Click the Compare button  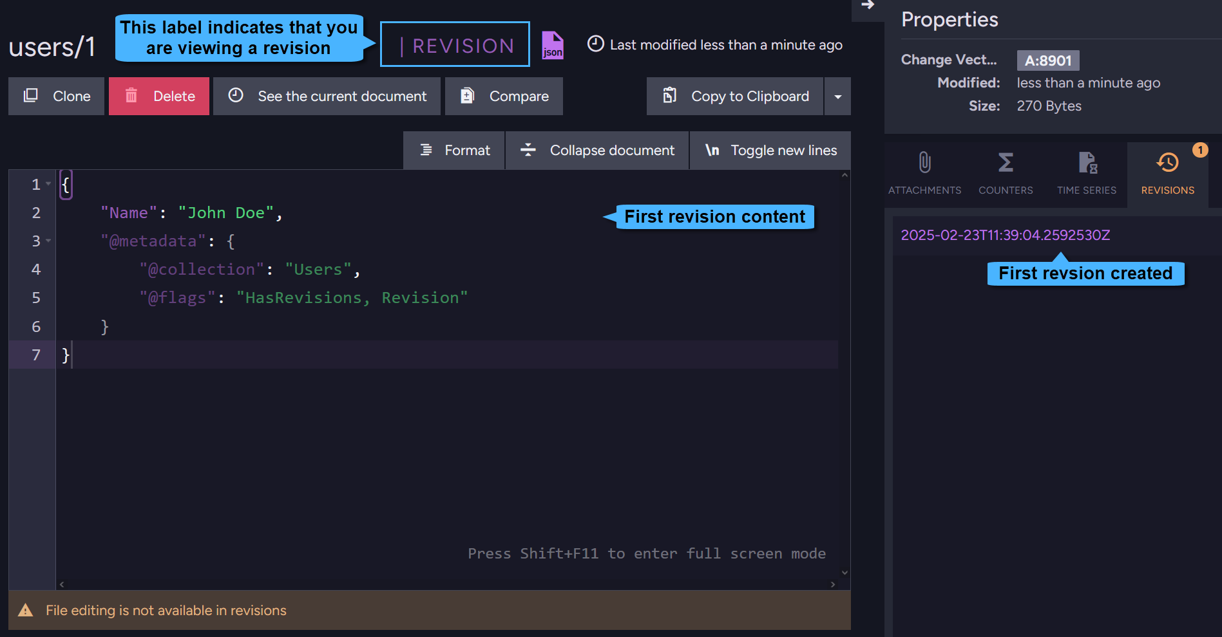point(504,97)
